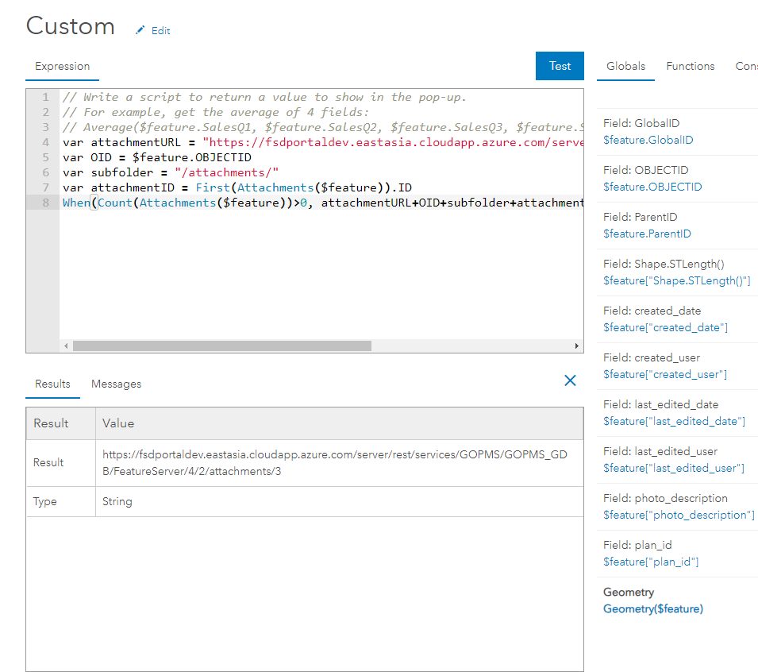758x672 pixels.
Task: Run the expression with the Test button
Action: click(x=560, y=66)
